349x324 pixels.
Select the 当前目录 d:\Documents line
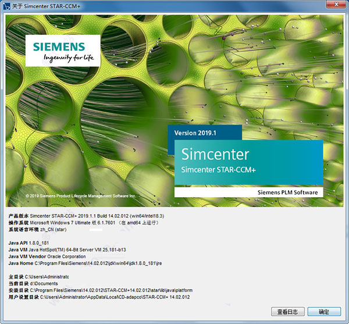33,283
